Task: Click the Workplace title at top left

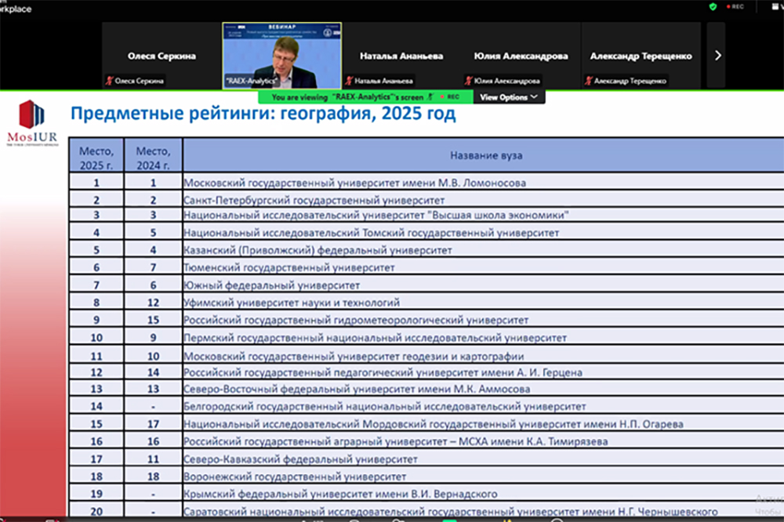Action: [x=16, y=9]
